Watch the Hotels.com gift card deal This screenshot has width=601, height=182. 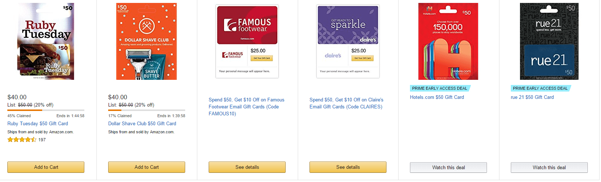448,167
